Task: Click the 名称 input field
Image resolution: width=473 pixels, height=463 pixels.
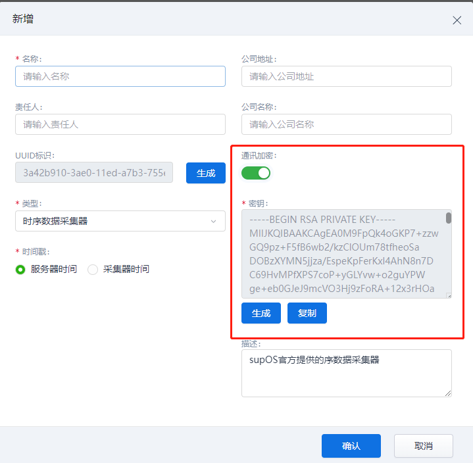Action: tap(120, 76)
